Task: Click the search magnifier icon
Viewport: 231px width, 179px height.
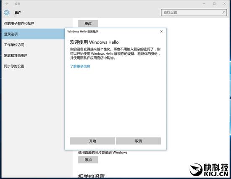Action: [x=224, y=12]
